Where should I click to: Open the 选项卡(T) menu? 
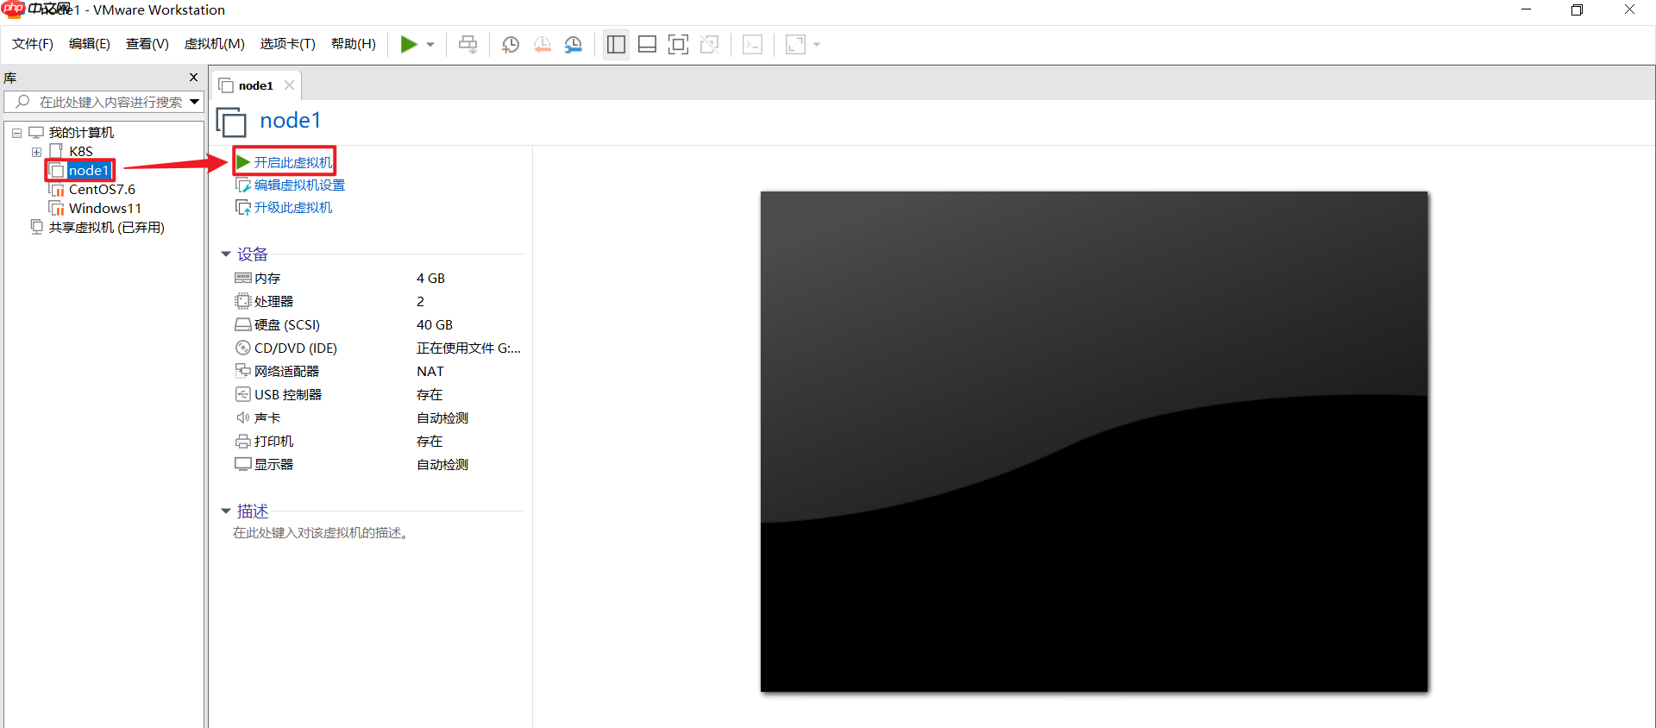288,44
